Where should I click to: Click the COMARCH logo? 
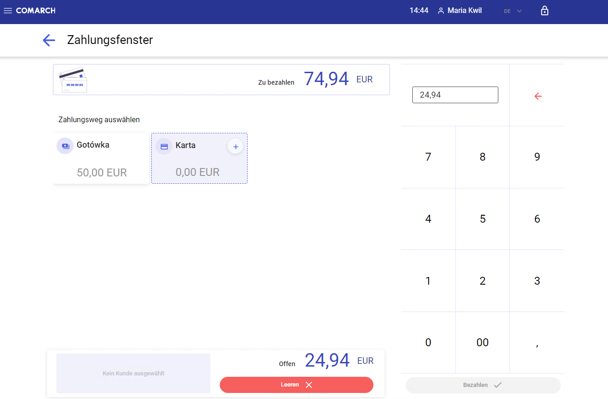pyautogui.click(x=36, y=11)
